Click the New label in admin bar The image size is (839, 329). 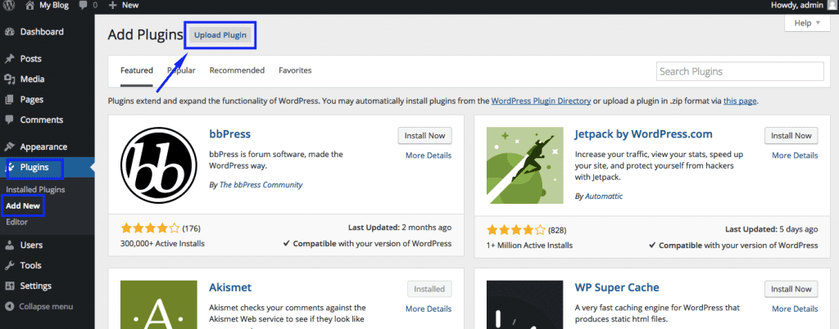[130, 6]
